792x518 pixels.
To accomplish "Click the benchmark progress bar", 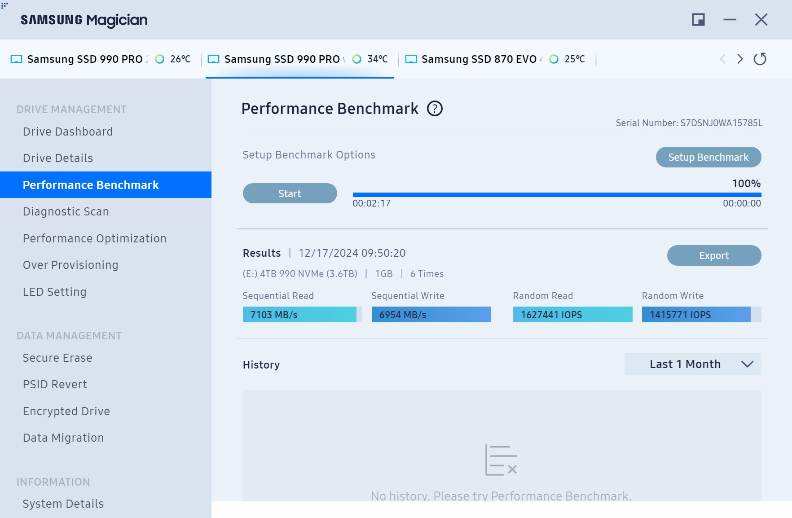I will coord(557,195).
